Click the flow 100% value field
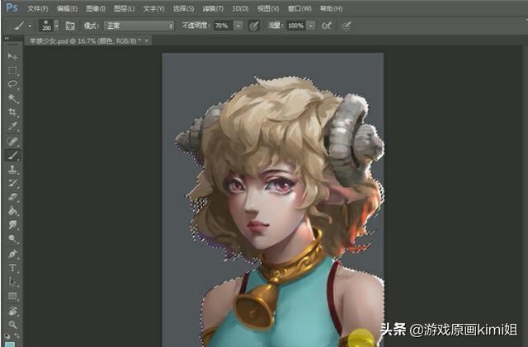The image size is (528, 347). click(x=296, y=26)
